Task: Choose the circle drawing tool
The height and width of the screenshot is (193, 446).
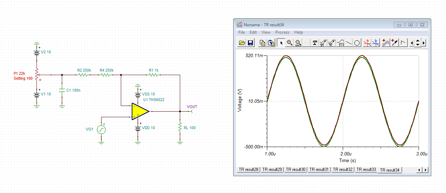Action: [357, 43]
